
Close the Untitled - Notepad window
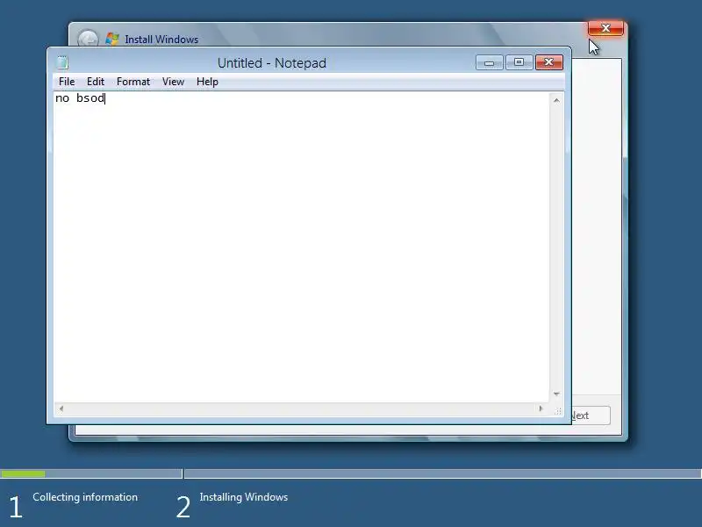(x=549, y=62)
